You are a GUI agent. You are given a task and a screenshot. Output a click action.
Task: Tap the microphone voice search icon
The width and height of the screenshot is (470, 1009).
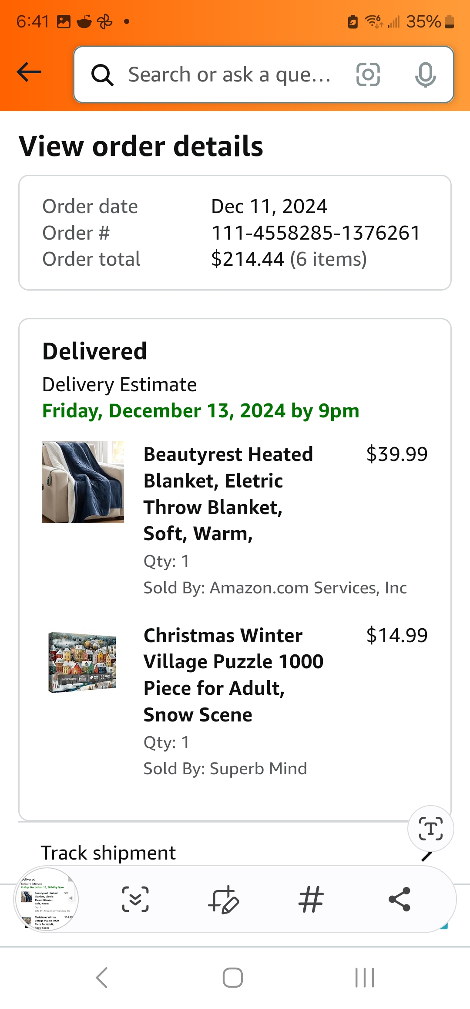425,74
